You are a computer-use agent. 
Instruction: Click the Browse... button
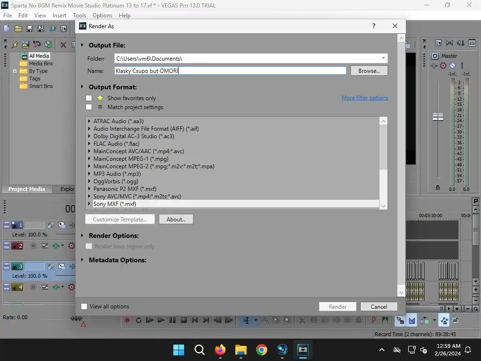click(x=369, y=71)
